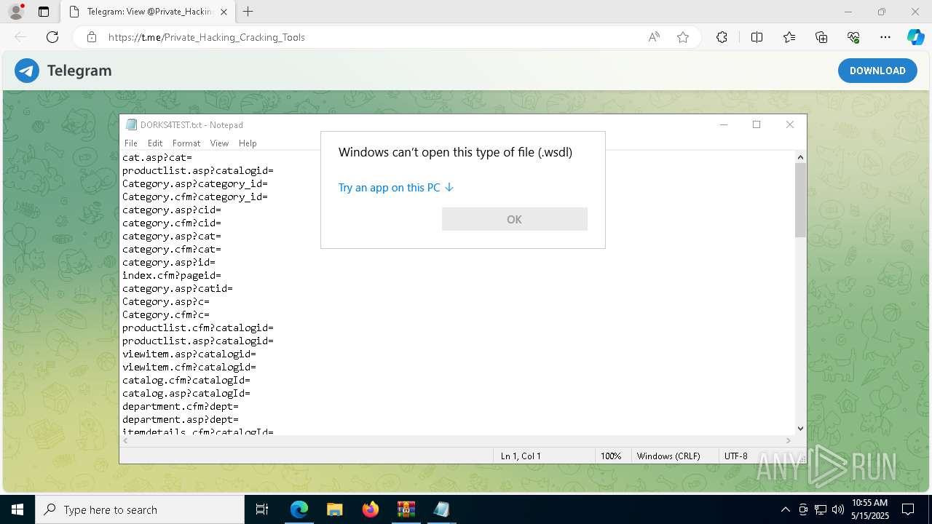Open Edge Settings and more menu
Image resolution: width=932 pixels, height=524 pixels.
pos(885,37)
